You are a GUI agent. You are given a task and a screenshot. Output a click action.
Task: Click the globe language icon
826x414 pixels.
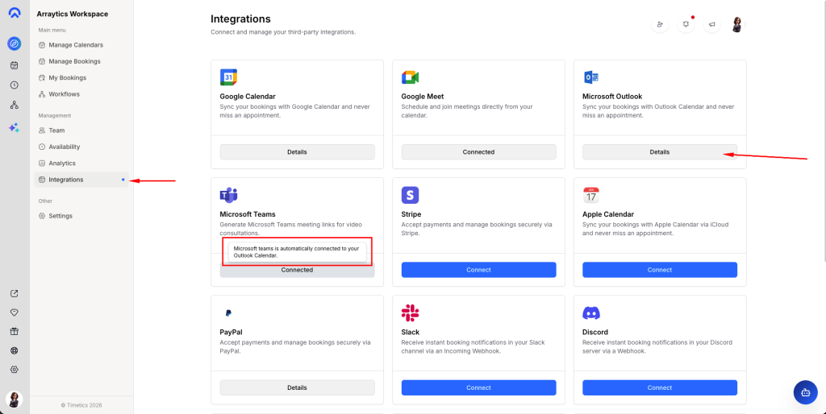(14, 350)
